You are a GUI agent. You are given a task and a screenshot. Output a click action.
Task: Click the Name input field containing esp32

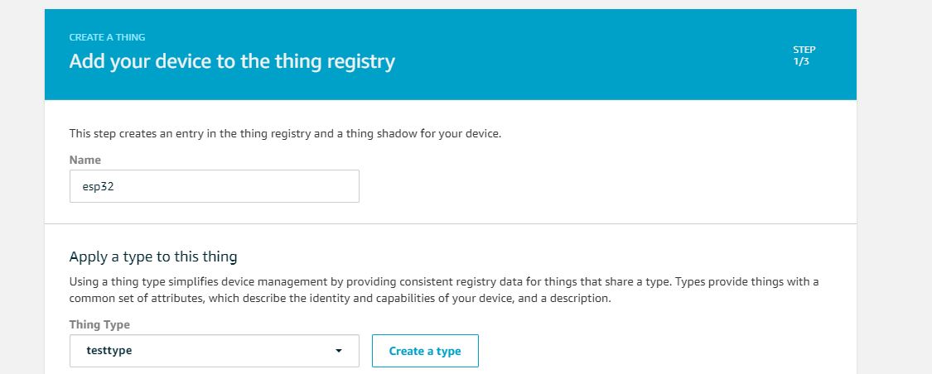tap(214, 186)
